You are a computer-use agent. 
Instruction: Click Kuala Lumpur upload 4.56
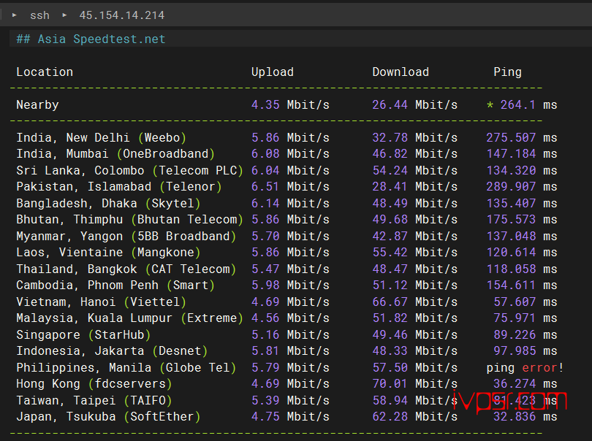(x=265, y=318)
